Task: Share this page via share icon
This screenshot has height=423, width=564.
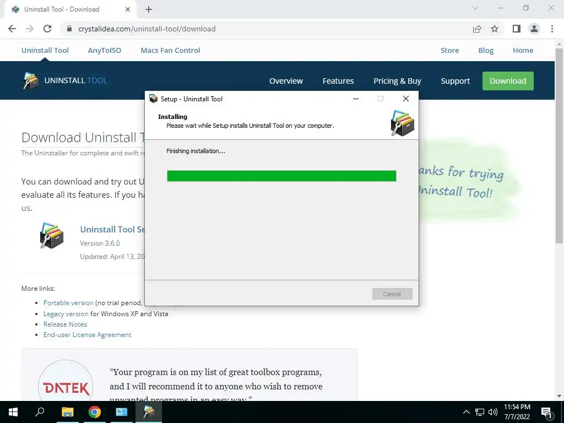Action: (477, 29)
